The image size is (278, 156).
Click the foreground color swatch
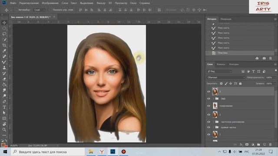click(x=3, y=145)
